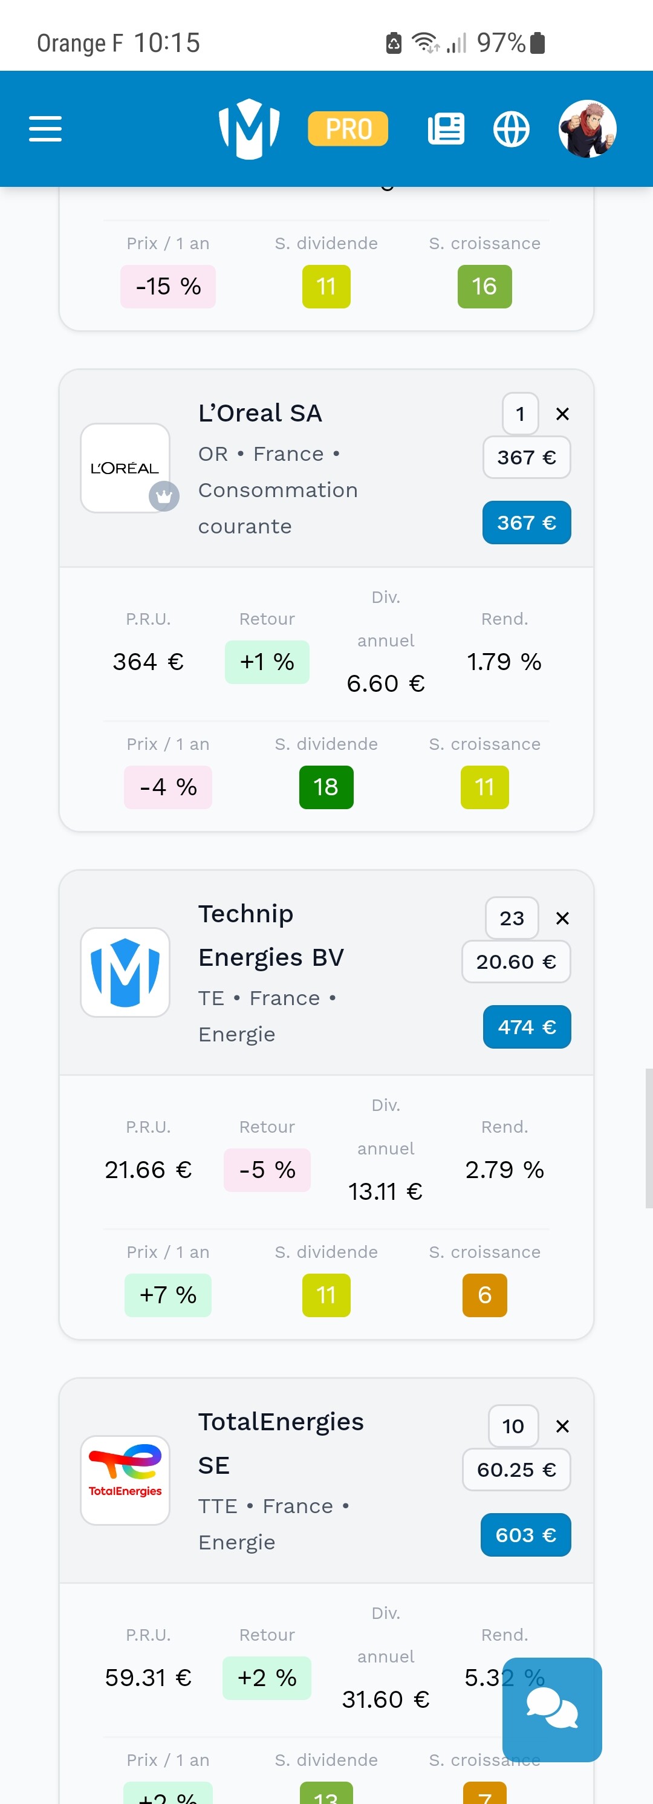Remove Technip Energies BV position
The height and width of the screenshot is (1804, 653).
click(562, 918)
